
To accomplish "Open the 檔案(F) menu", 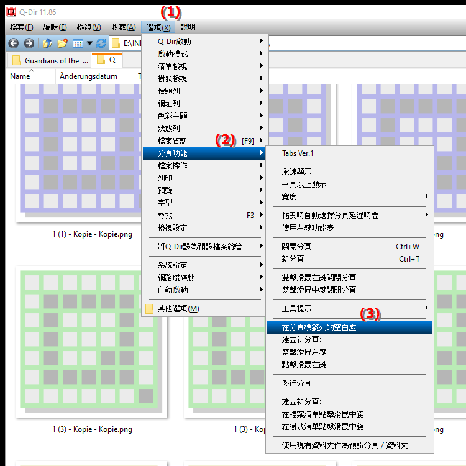I will 21,27.
